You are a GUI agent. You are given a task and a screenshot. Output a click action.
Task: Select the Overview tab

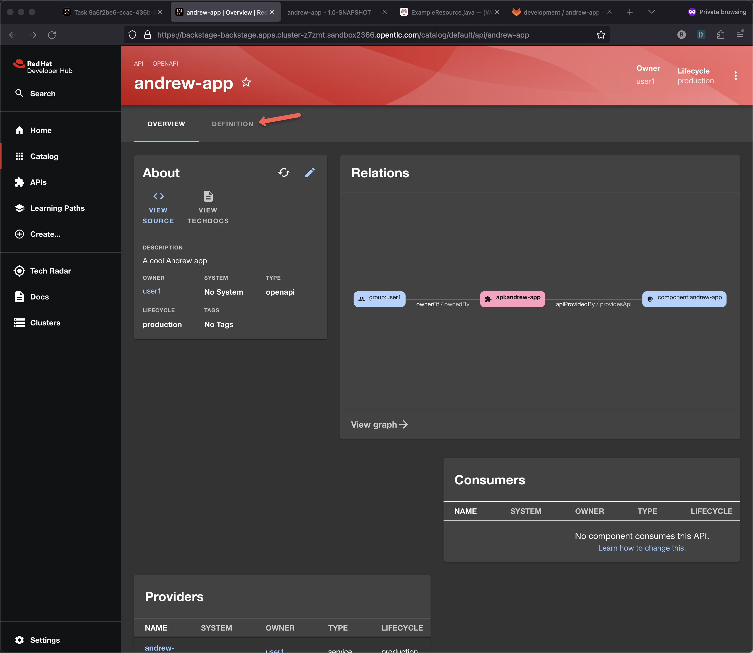point(166,124)
